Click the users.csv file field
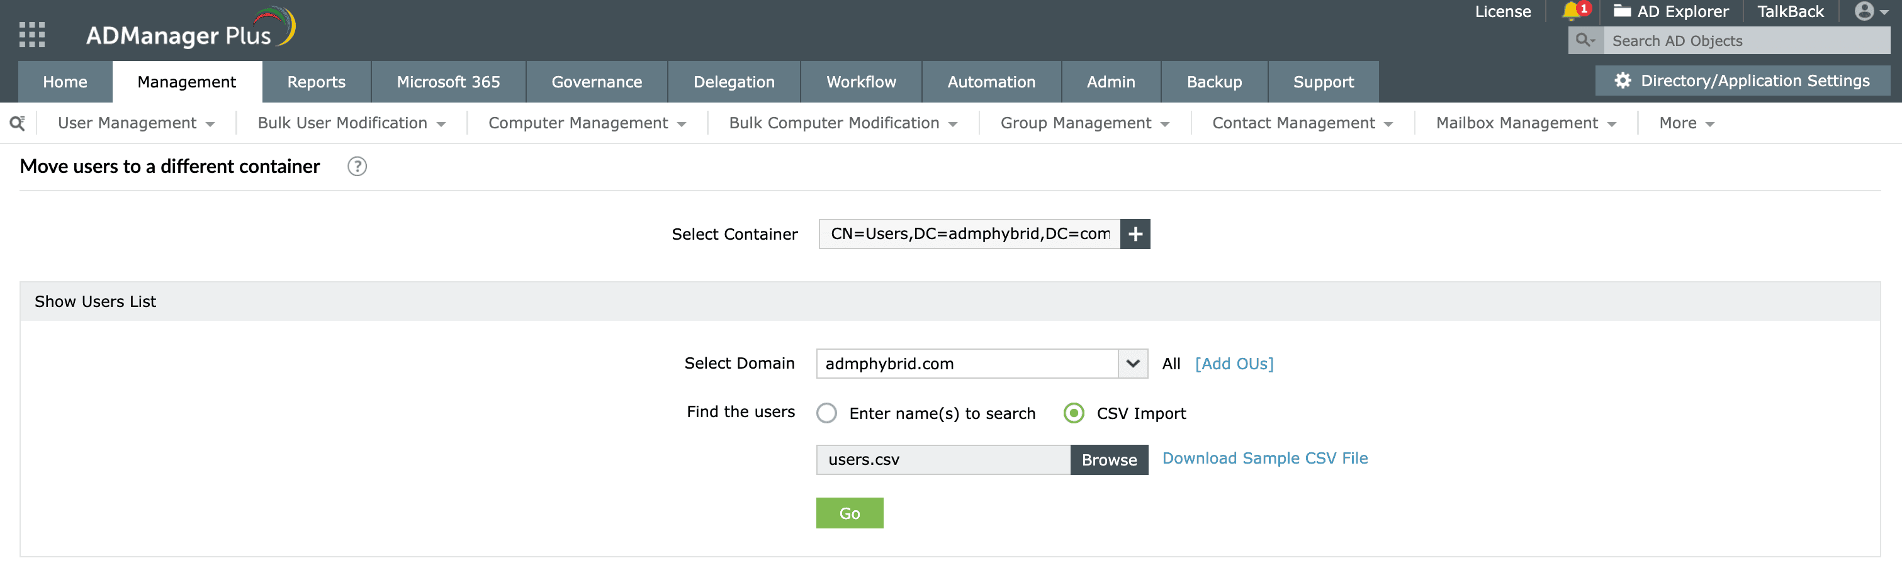The image size is (1902, 580). [x=943, y=460]
